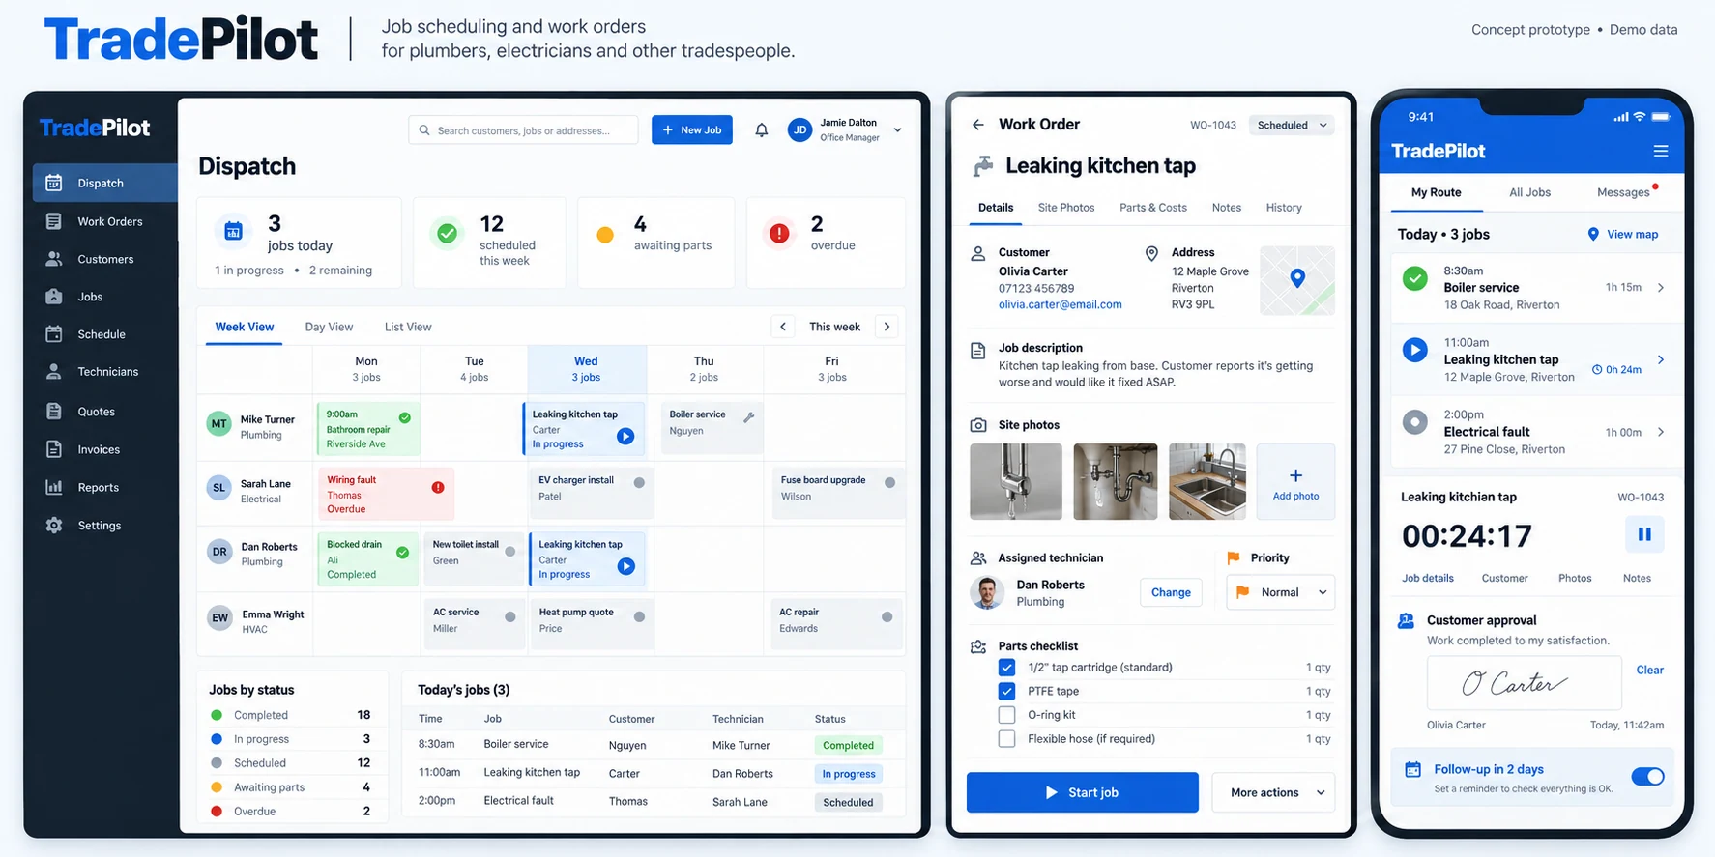Open the notifications bell icon
This screenshot has width=1715, height=857.
point(762,130)
